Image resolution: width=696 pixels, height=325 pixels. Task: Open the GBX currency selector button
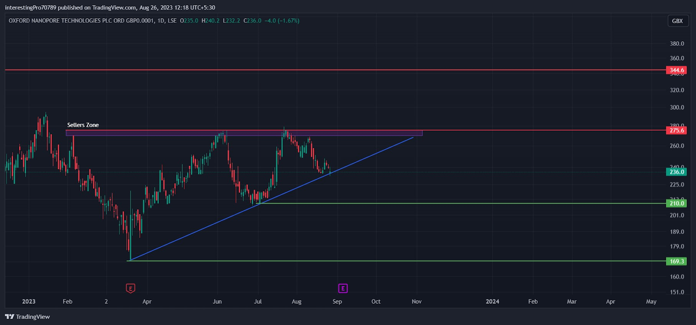pyautogui.click(x=678, y=21)
